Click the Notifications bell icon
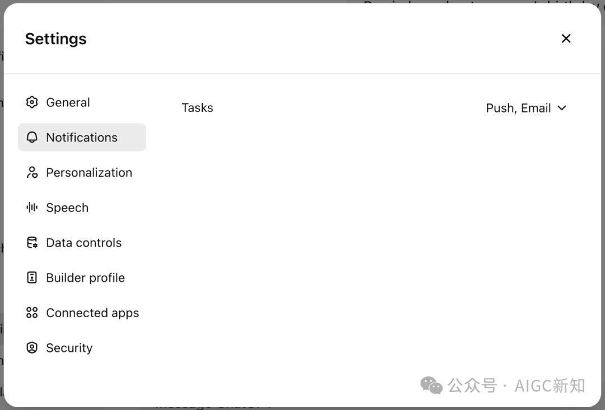Image resolution: width=605 pixels, height=410 pixels. tap(32, 137)
